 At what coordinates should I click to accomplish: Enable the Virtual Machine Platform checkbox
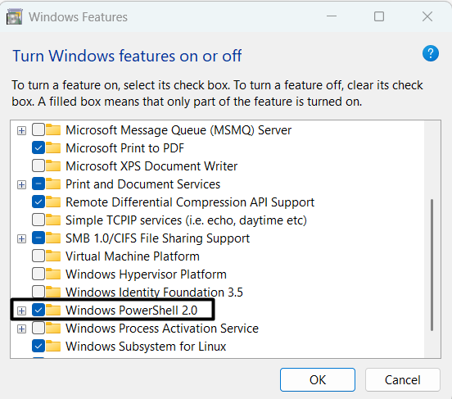[38, 256]
